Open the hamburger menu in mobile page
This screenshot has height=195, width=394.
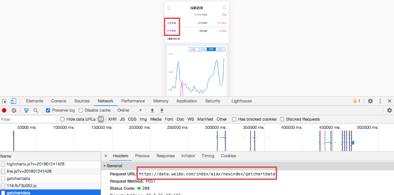pos(169,8)
